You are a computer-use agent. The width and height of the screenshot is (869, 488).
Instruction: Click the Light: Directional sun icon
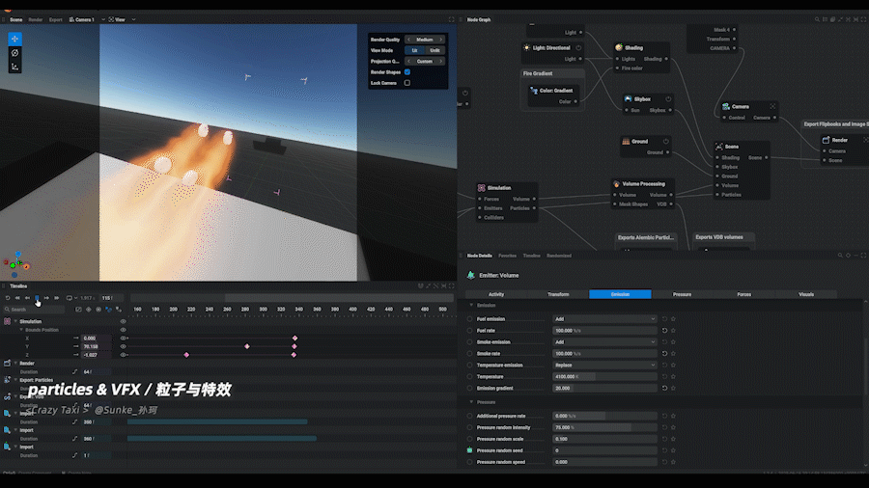[x=526, y=47]
